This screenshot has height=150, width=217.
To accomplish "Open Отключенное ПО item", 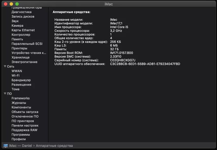I will pyautogui.click(x=25, y=116).
